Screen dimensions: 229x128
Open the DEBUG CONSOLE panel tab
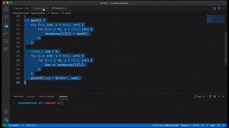pos(47,96)
